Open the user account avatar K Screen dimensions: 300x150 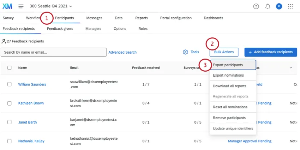tap(279, 6)
